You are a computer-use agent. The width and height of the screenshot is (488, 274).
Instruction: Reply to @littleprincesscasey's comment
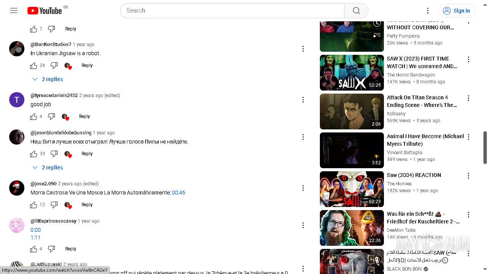[71, 249]
